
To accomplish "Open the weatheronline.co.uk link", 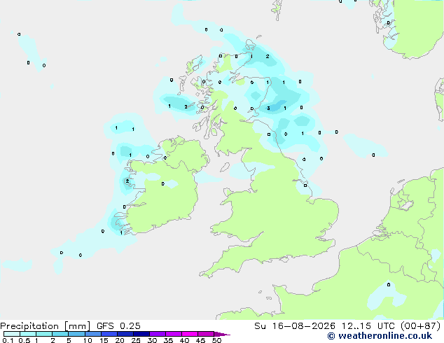I will (x=380, y=336).
